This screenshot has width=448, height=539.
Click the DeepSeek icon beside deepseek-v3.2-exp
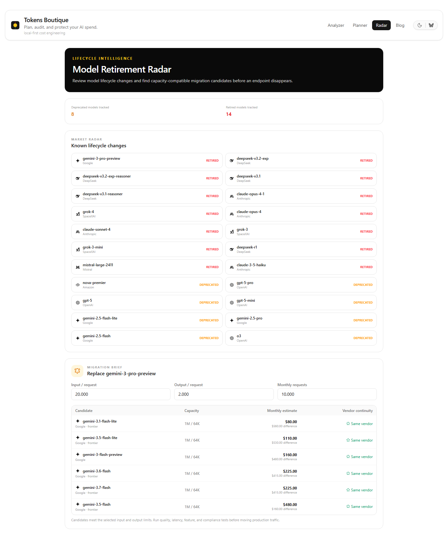(232, 161)
